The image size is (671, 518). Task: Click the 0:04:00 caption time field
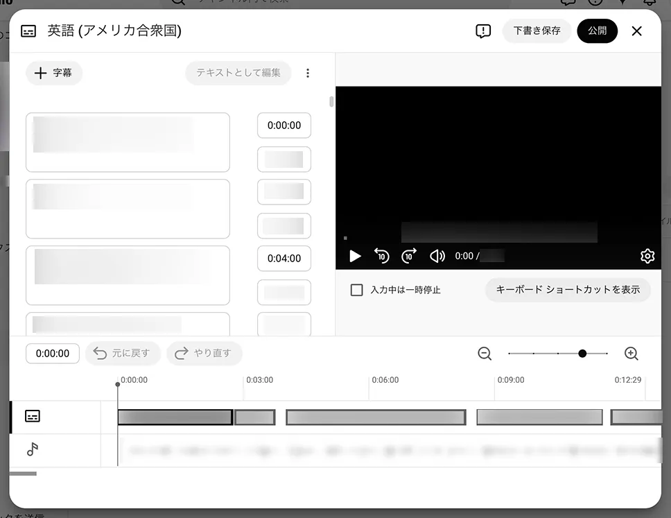point(284,259)
